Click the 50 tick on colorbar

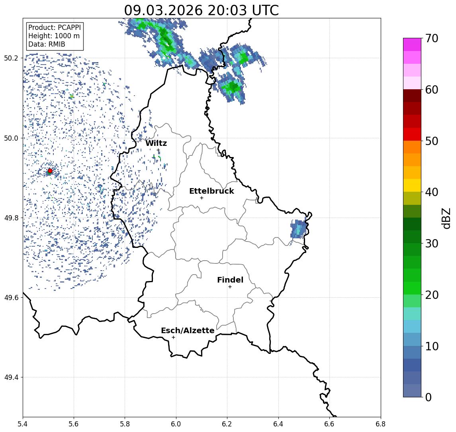pyautogui.click(x=432, y=141)
